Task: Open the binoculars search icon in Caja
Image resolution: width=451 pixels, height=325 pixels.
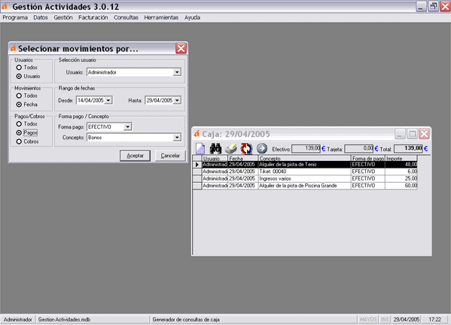Action: click(x=215, y=148)
